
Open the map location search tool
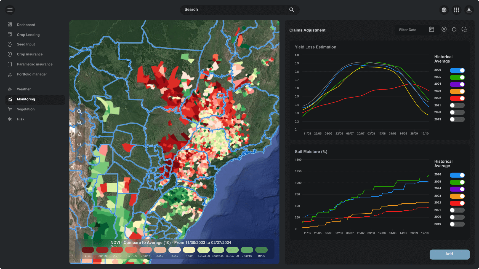coord(80,145)
